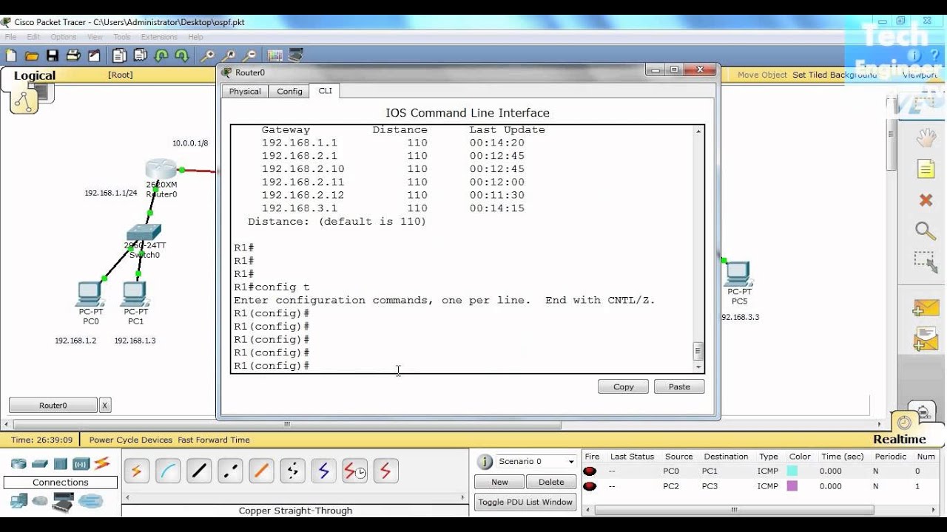
Task: Choose the Phone cable connection
Action: 292,471
